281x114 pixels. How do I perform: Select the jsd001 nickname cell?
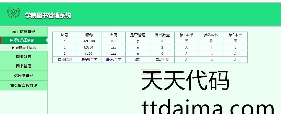pyautogui.click(x=89, y=54)
